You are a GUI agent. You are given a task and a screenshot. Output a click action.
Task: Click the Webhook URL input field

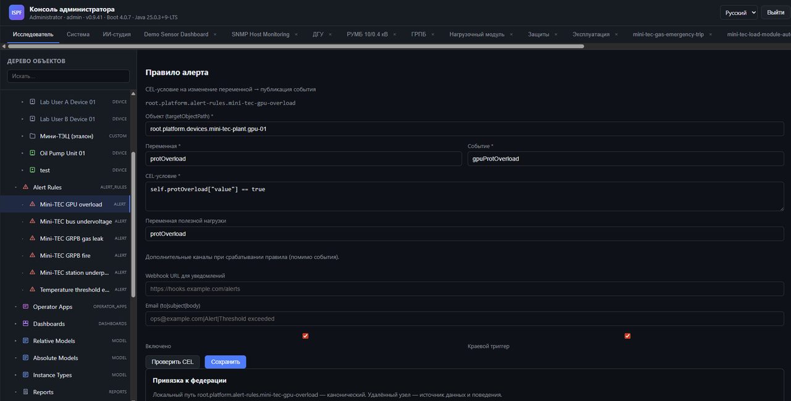pyautogui.click(x=465, y=289)
